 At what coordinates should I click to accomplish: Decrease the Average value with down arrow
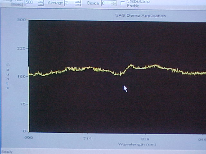point(78,5)
